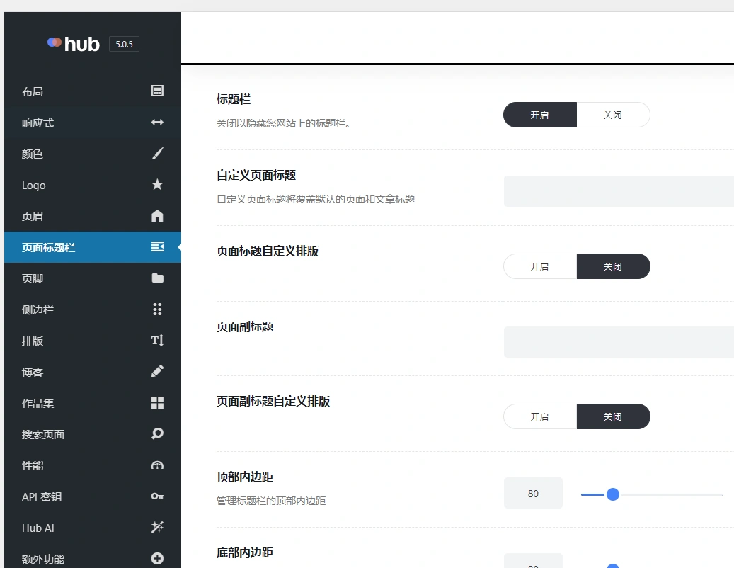Click the plus icon for 额外功能

157,558
